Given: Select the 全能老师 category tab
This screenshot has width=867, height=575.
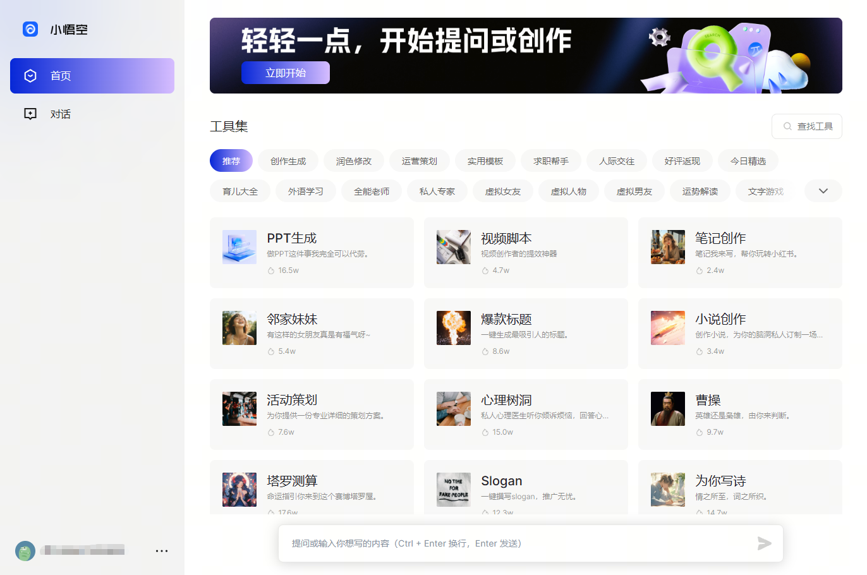Looking at the screenshot, I should [372, 191].
